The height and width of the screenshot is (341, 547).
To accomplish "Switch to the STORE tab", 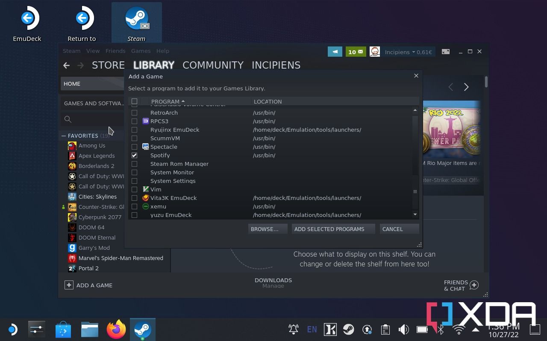I will (x=108, y=65).
